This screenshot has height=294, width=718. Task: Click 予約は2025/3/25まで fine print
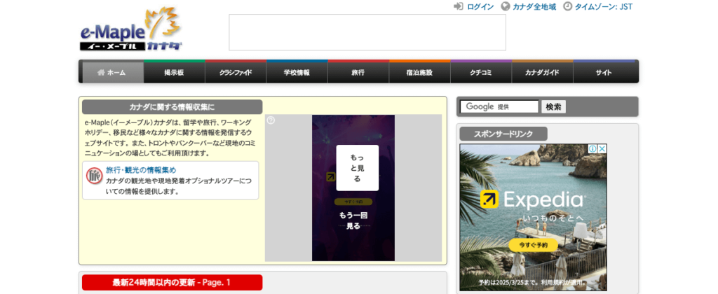(532, 283)
